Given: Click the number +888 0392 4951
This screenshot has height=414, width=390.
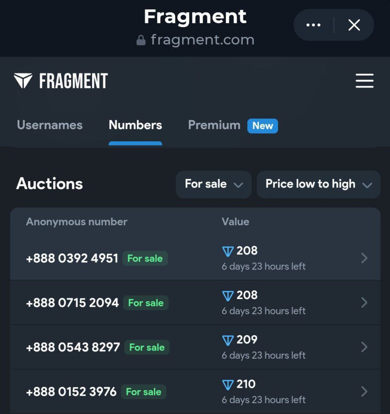Looking at the screenshot, I should click(72, 258).
